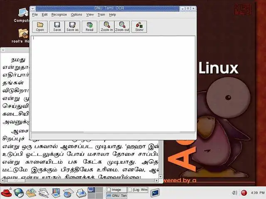Open the image window's title bar menu arrow
This screenshot has height=199, width=266.
3,50
